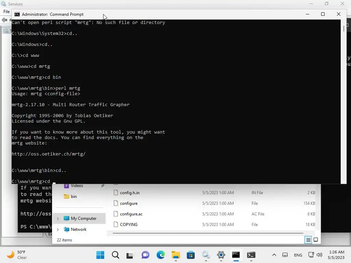This screenshot has height=263, width=351.
Task: Open the taskbar Search icon
Action: coord(116,255)
